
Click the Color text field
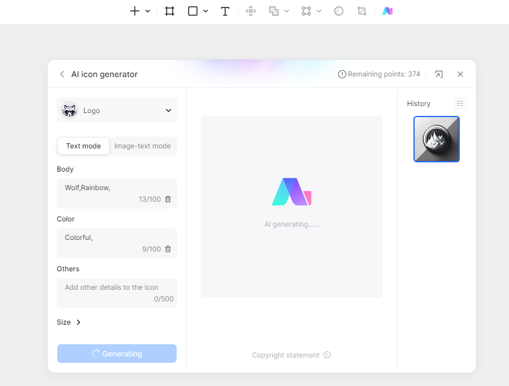[117, 243]
